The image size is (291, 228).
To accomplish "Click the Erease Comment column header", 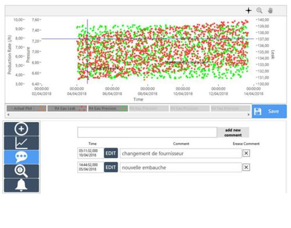I will point(246,144).
